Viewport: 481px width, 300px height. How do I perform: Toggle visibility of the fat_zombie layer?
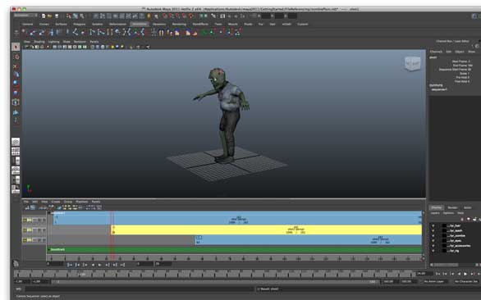click(433, 235)
